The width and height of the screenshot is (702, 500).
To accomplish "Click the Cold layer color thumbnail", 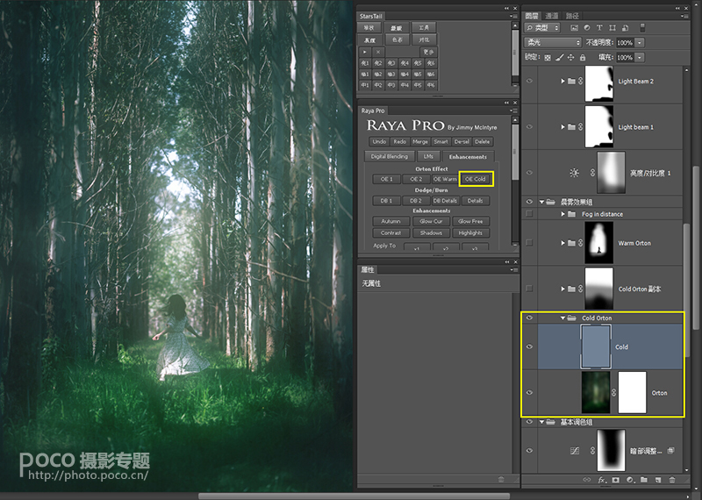I will click(596, 346).
